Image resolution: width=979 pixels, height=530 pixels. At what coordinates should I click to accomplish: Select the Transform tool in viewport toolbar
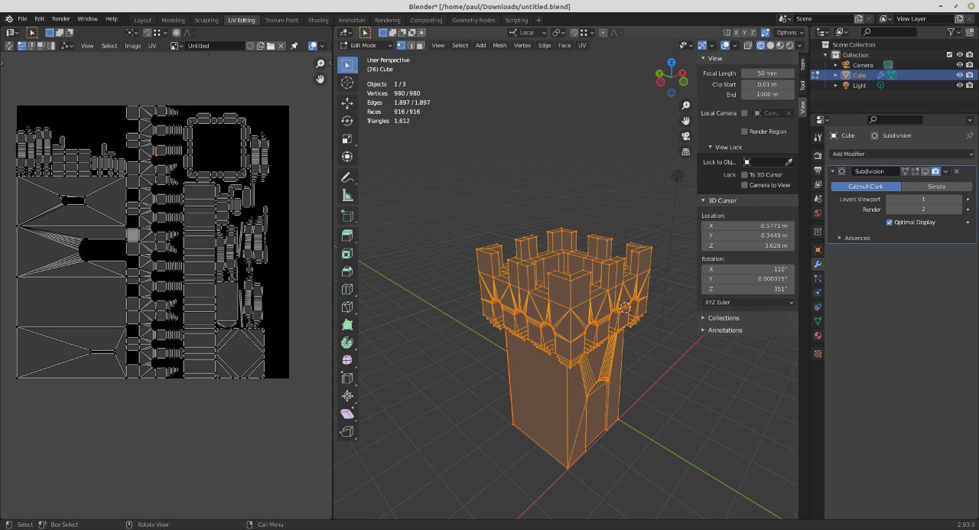(347, 156)
